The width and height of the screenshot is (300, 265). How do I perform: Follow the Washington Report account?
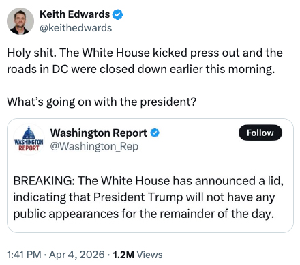click(260, 132)
